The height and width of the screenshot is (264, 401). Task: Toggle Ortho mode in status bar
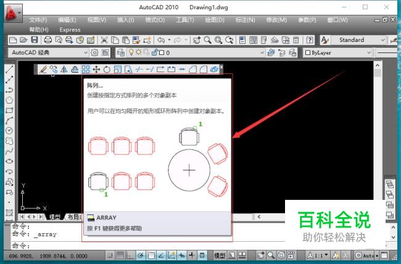point(130,255)
